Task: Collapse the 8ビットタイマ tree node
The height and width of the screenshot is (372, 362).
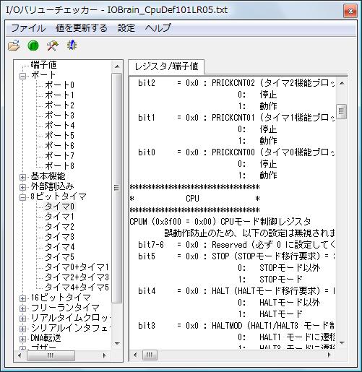Action: click(22, 197)
